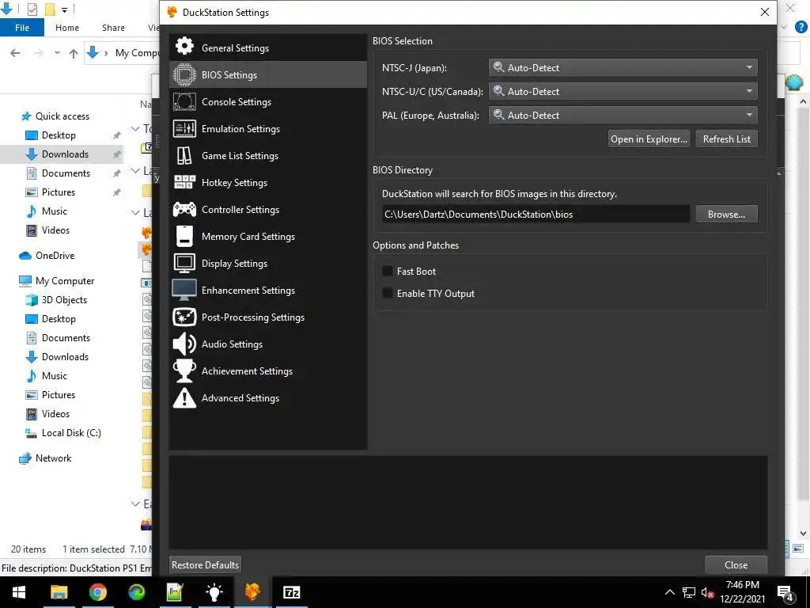Open the NTSC-J (Japan) BIOS dropdown

pos(623,67)
